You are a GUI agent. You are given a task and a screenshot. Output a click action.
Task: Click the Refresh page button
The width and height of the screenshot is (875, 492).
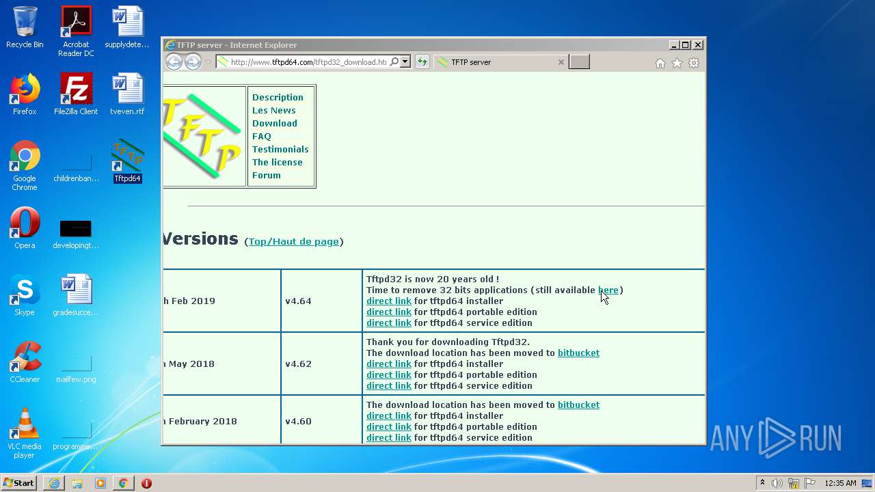422,62
